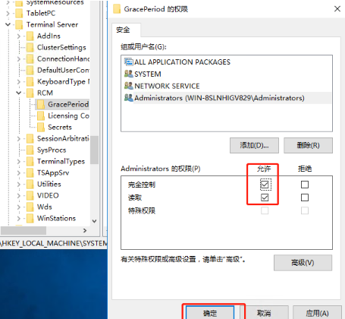Toggle Allow for 完全控制 (Full Control)

point(265,185)
